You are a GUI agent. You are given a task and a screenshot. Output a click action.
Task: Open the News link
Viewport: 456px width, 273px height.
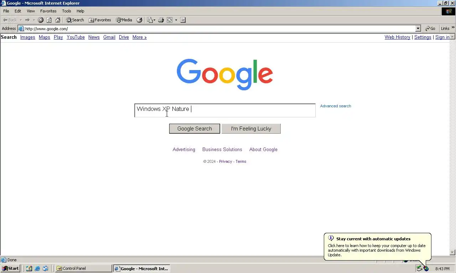click(x=94, y=37)
